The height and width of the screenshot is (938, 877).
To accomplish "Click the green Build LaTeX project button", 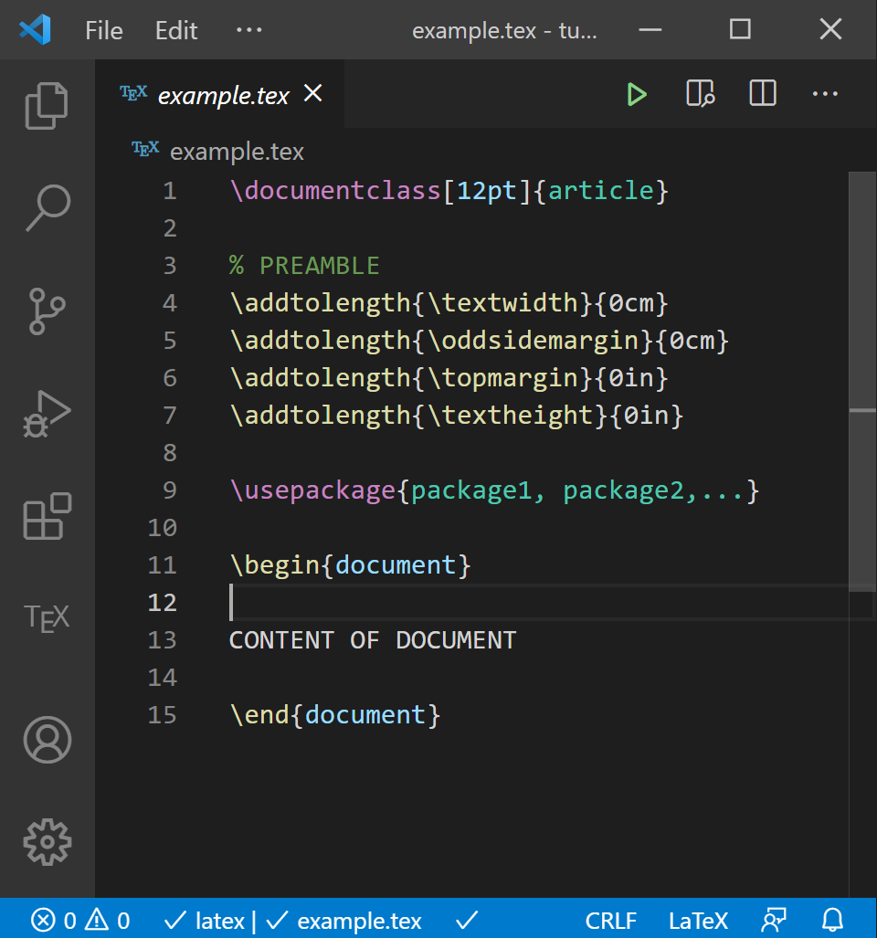I will (x=637, y=94).
